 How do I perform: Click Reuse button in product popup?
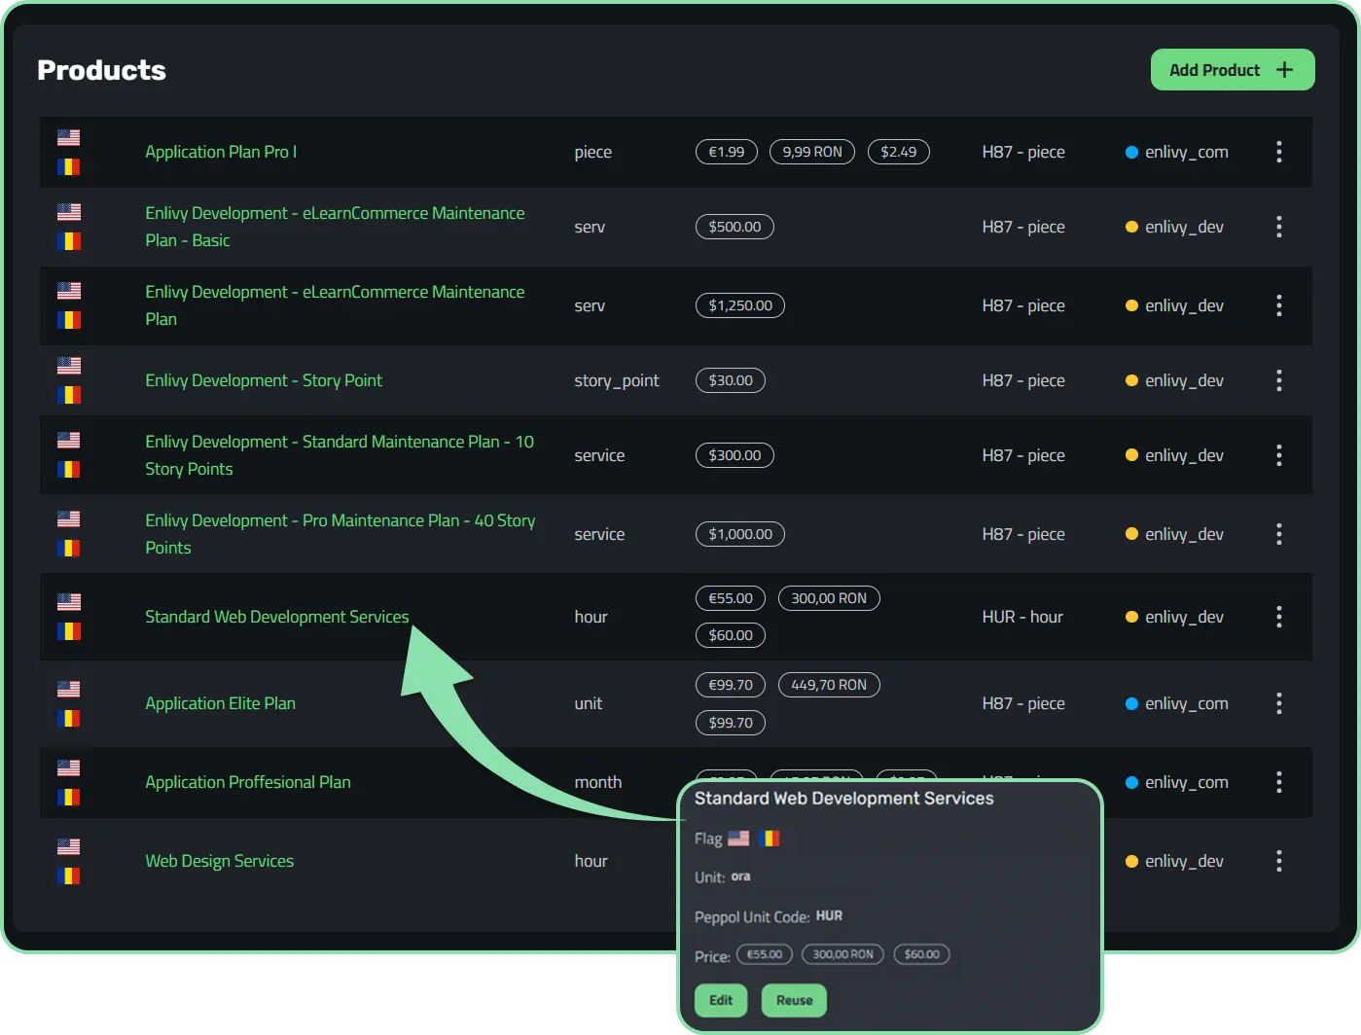[x=794, y=1000]
